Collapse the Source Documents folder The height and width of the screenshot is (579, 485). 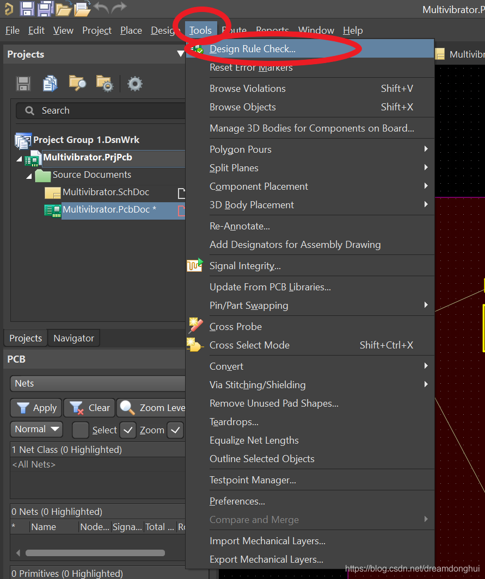[x=29, y=177]
